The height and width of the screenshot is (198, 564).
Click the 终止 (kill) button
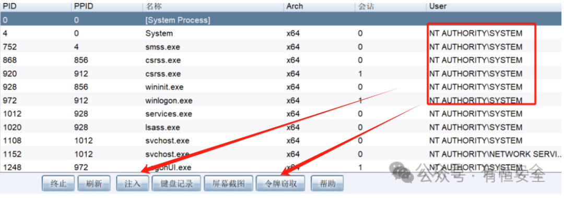click(58, 183)
